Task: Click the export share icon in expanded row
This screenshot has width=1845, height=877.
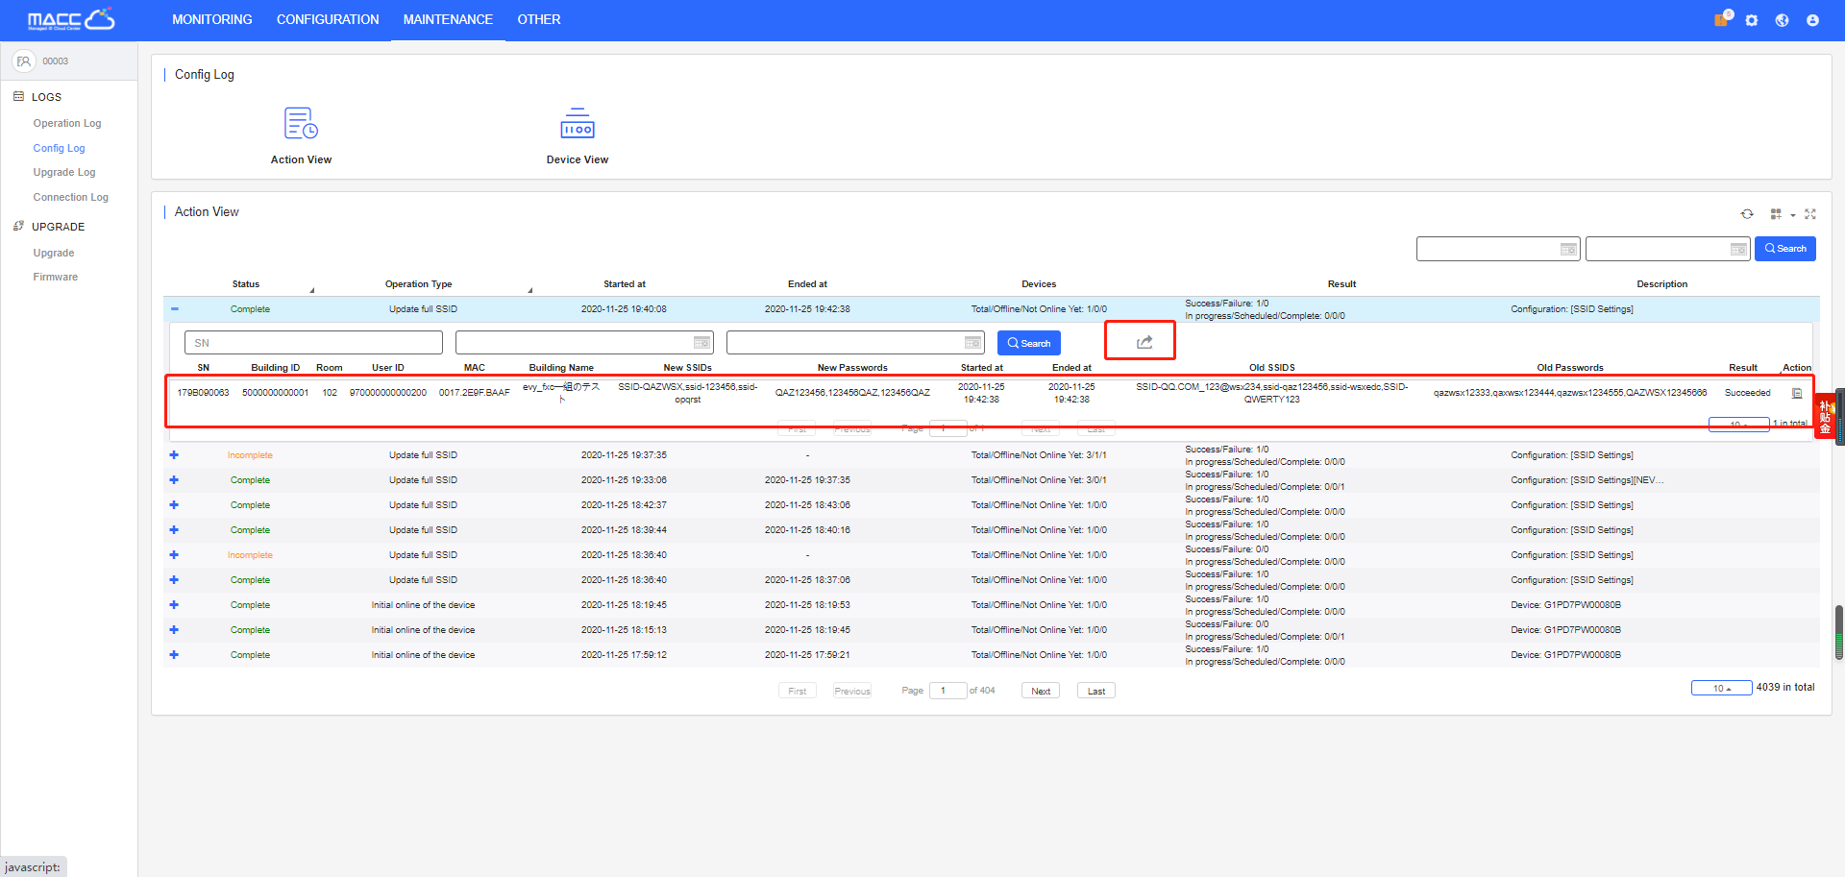Action: pos(1144,343)
